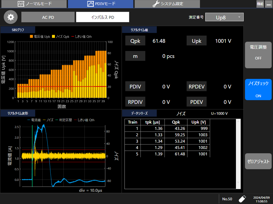Screen dimensions: 273x204
Task: Click the orange 電圧値 Upk legend swatch
Action: coord(31,36)
